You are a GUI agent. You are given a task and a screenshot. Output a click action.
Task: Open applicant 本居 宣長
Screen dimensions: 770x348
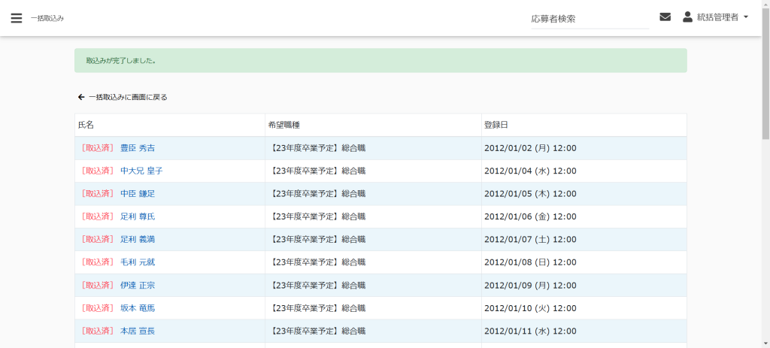138,331
